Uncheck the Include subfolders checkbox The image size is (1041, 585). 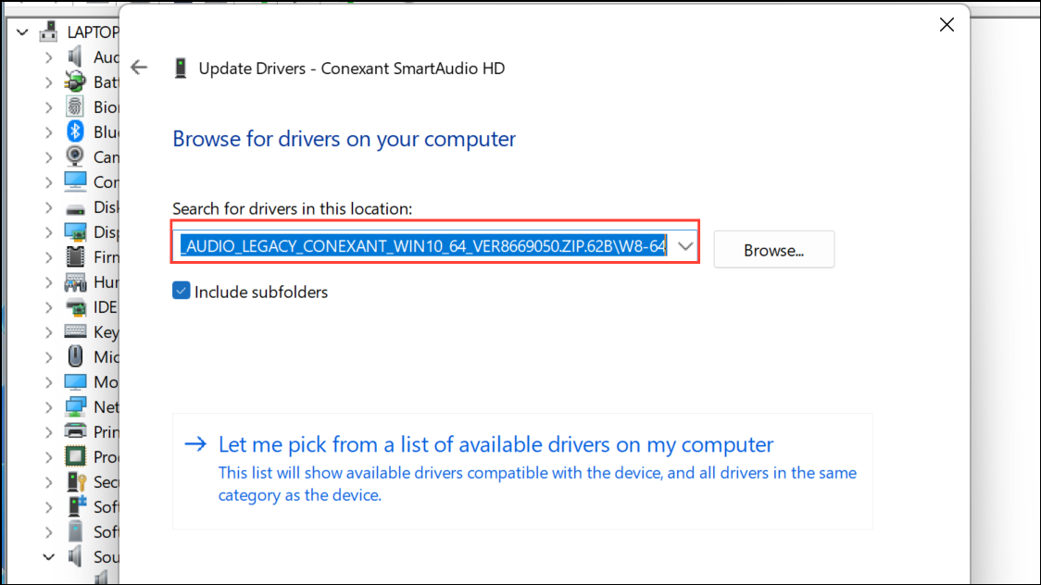pyautogui.click(x=182, y=292)
